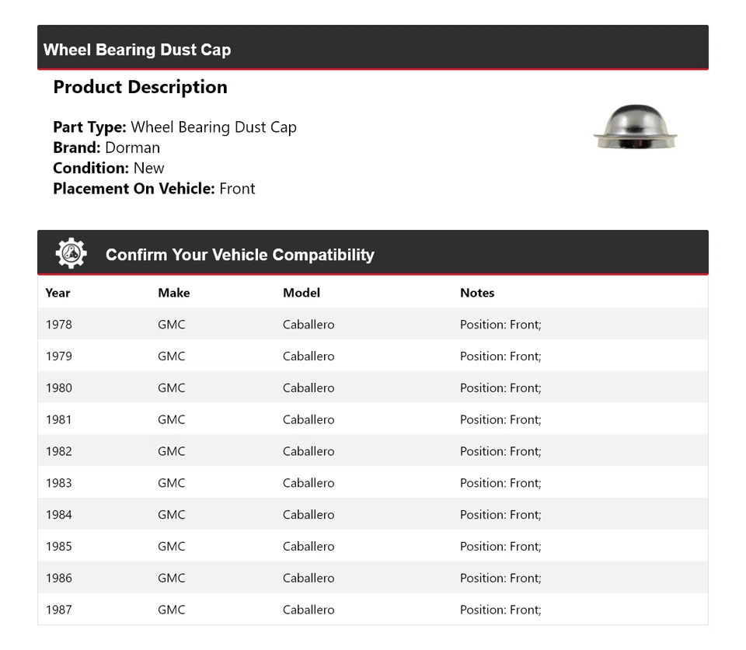Click Caballero in the 1985 row

[x=309, y=547]
